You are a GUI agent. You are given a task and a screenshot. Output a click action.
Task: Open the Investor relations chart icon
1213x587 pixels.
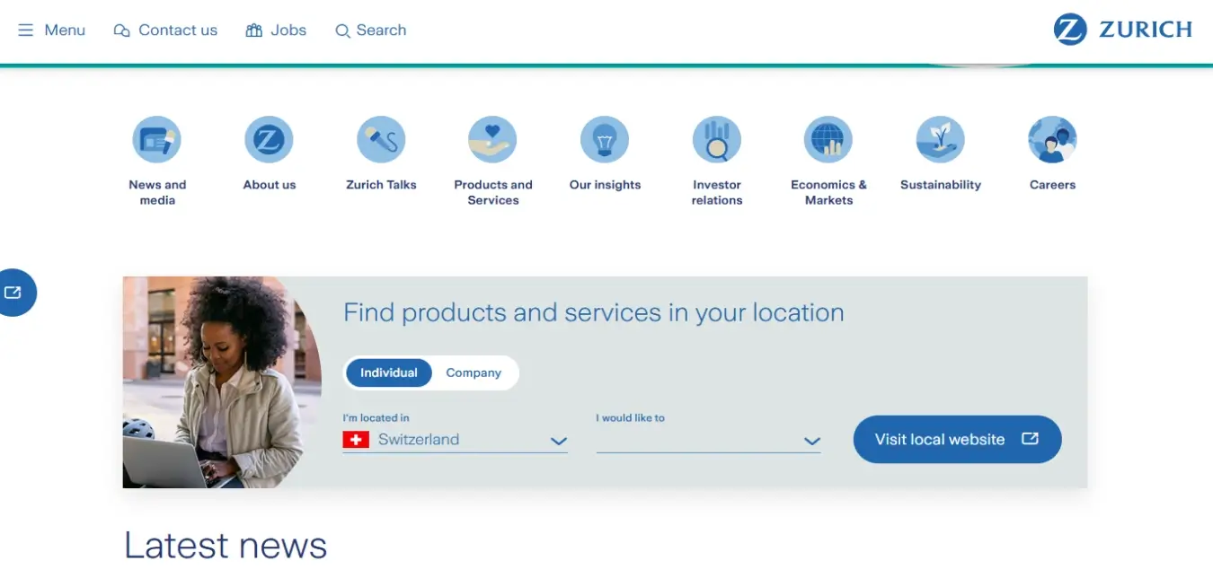[717, 140]
